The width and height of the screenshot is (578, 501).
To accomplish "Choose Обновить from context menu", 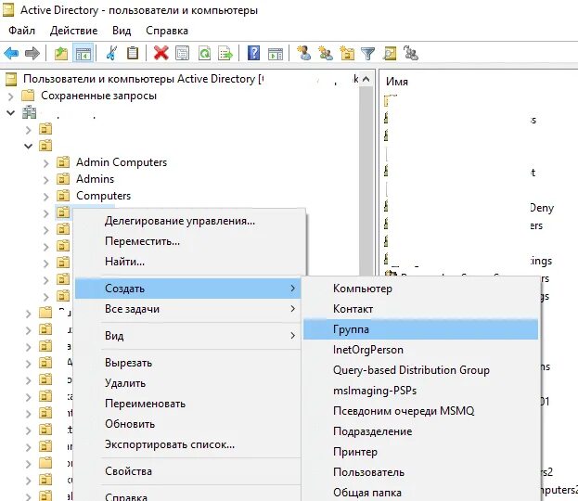I will 190,424.
